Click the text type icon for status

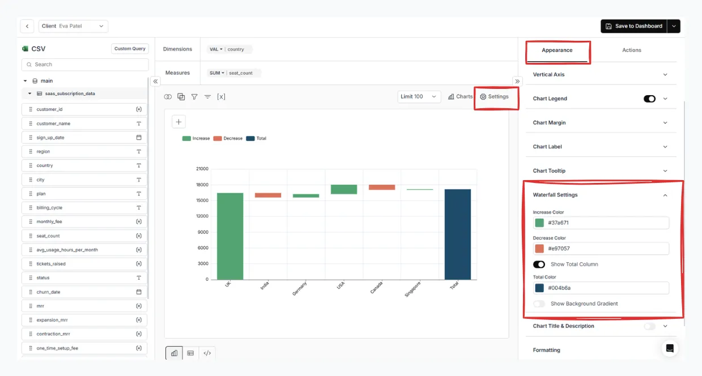pyautogui.click(x=139, y=278)
